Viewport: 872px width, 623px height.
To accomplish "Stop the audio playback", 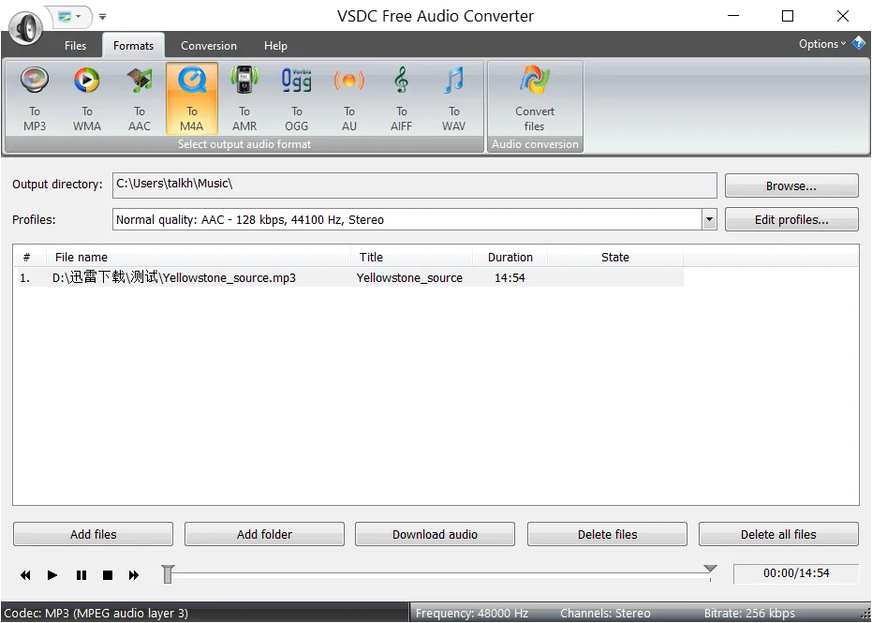I will tap(108, 575).
